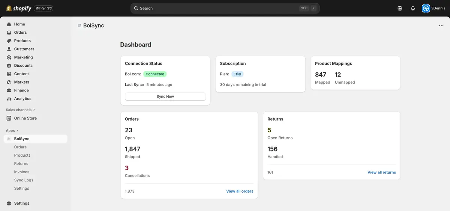
Task: Go to Invoices under BolSync
Action: coord(22,172)
